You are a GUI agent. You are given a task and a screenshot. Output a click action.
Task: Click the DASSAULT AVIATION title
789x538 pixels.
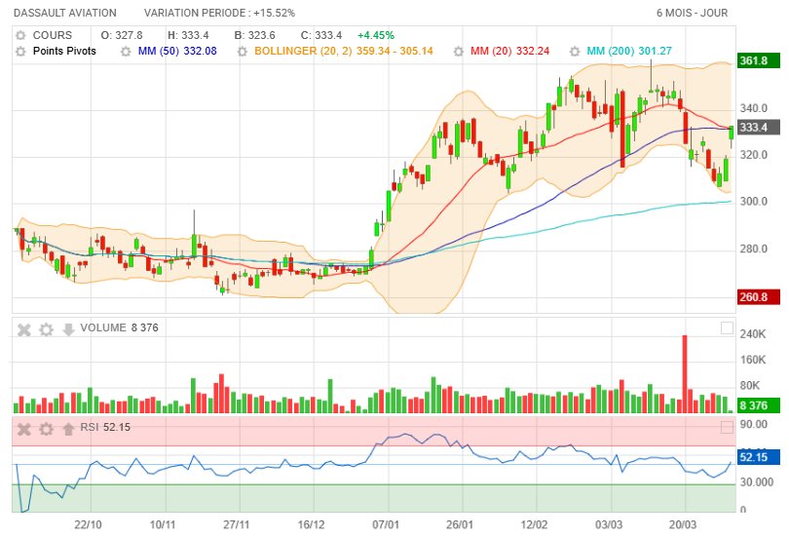click(65, 13)
